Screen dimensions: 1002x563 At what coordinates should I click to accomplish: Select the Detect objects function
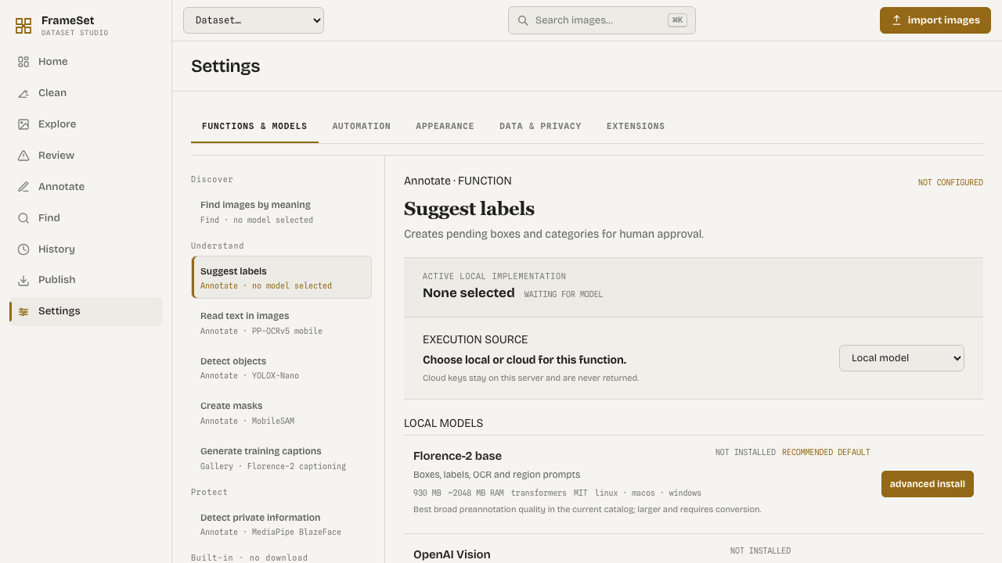point(282,368)
